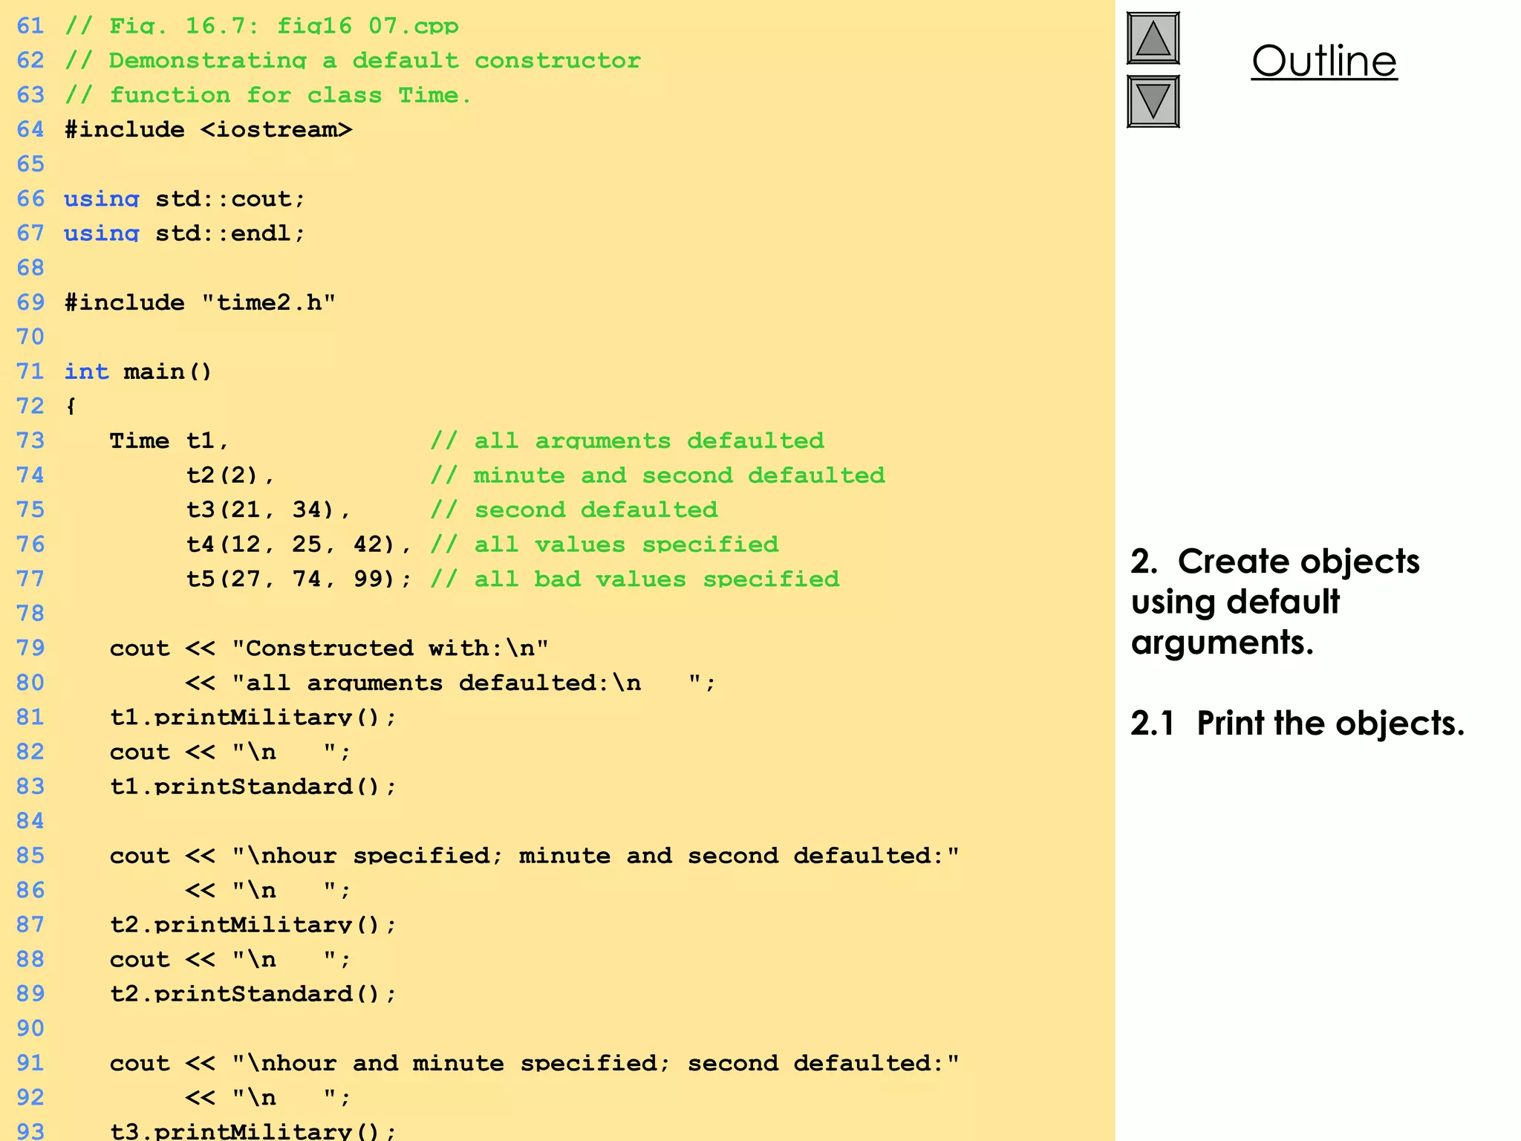Click 'using std::endl;' on line 67

click(184, 233)
